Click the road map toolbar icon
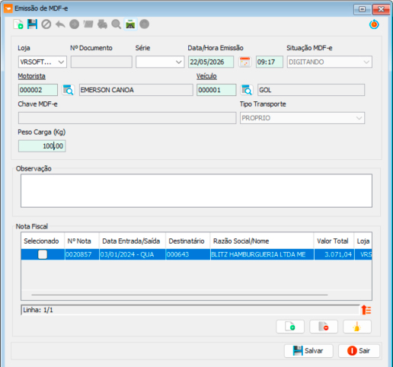This screenshot has width=393, height=367. click(x=130, y=24)
